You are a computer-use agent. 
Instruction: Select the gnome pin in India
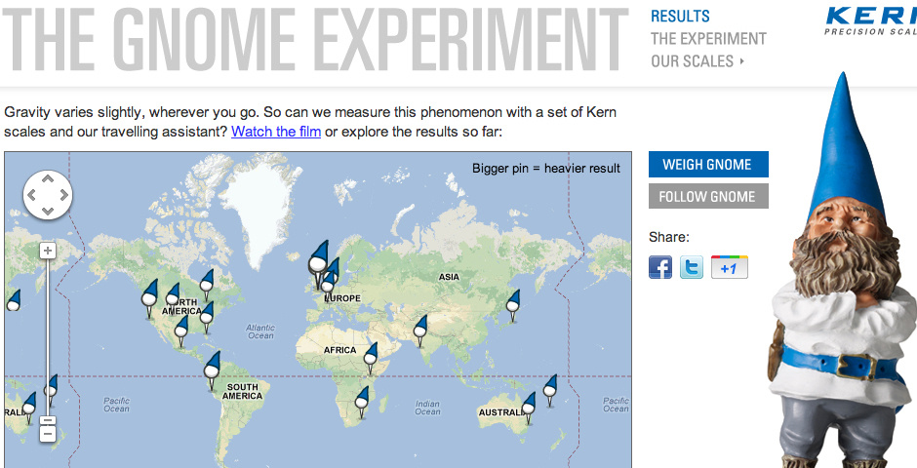(x=419, y=331)
